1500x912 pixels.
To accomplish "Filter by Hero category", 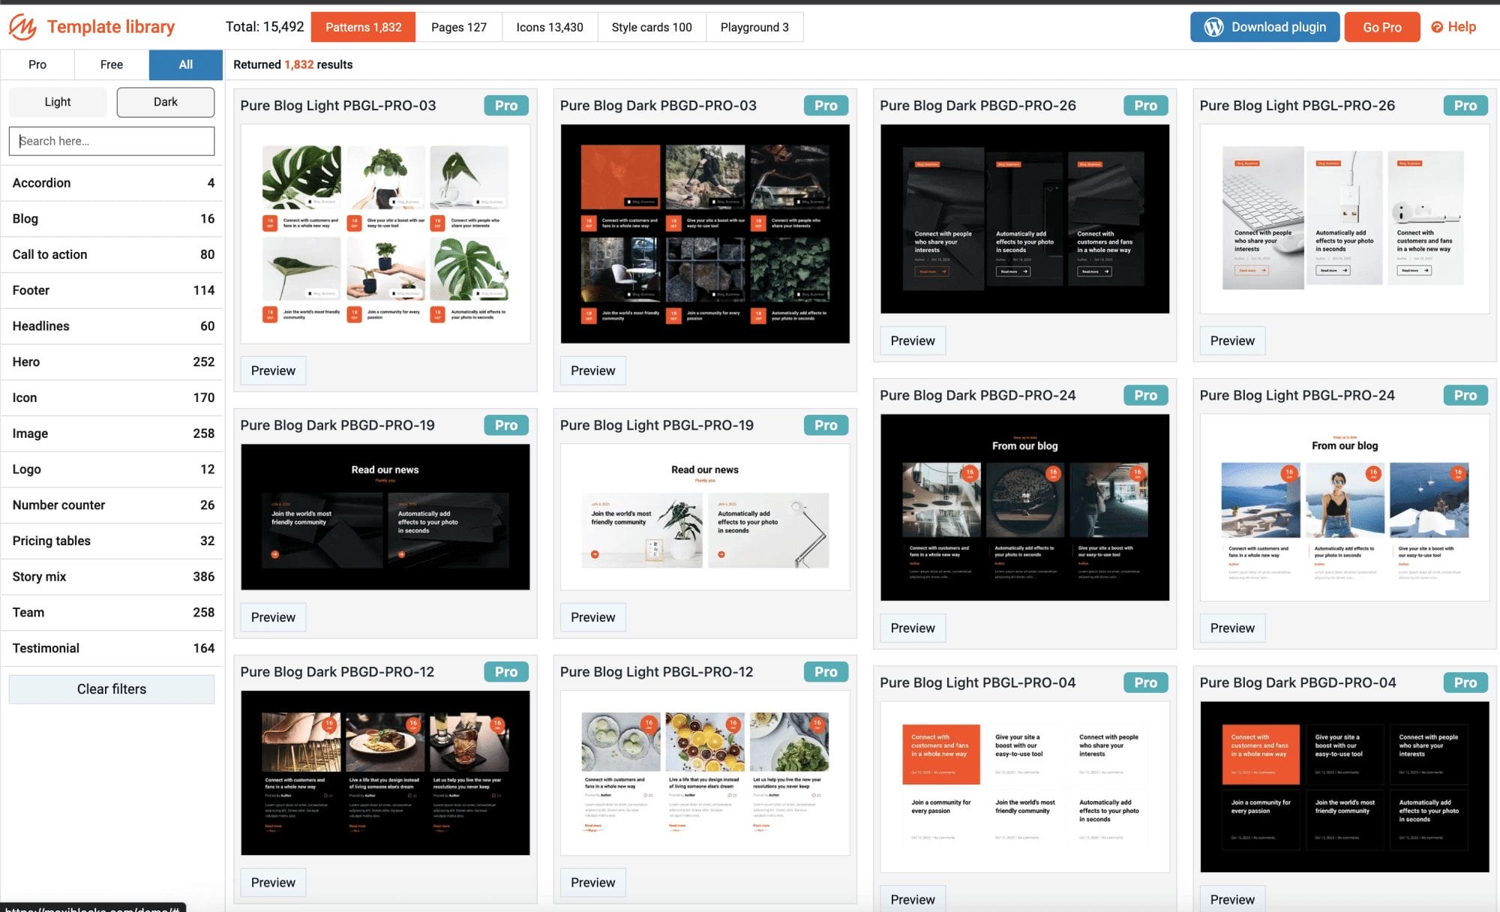I will click(x=112, y=361).
